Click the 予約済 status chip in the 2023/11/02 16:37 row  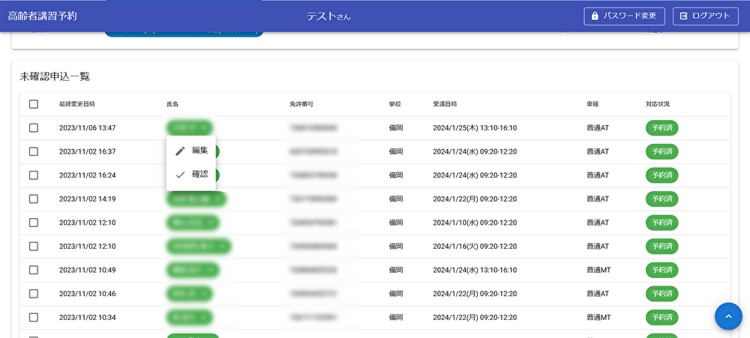coord(662,151)
